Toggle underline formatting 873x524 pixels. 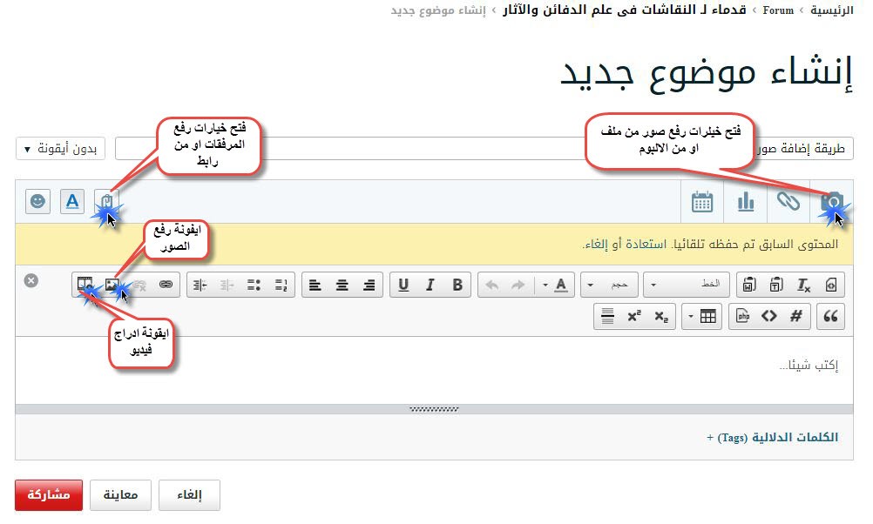click(x=403, y=285)
